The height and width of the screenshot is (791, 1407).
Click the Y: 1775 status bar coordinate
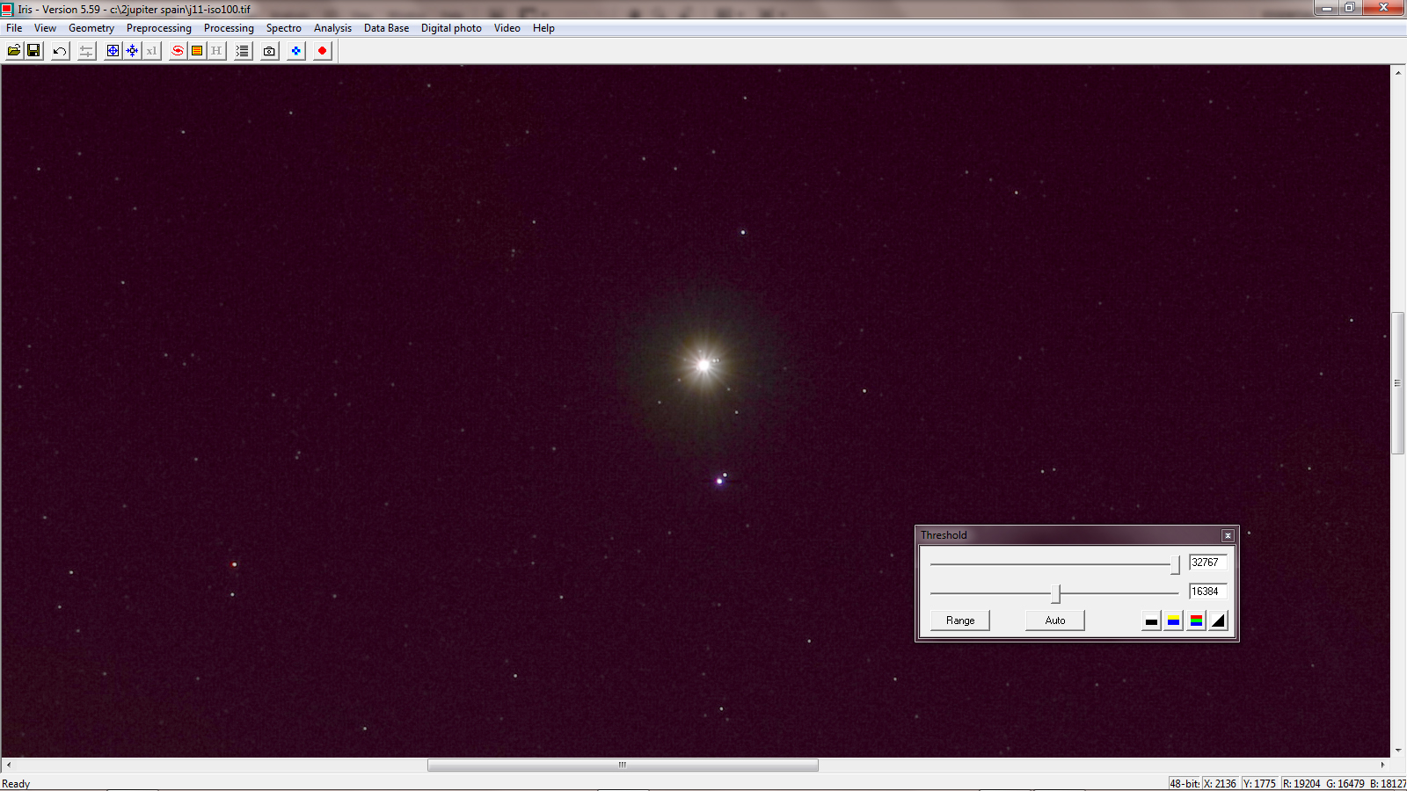pyautogui.click(x=1259, y=784)
